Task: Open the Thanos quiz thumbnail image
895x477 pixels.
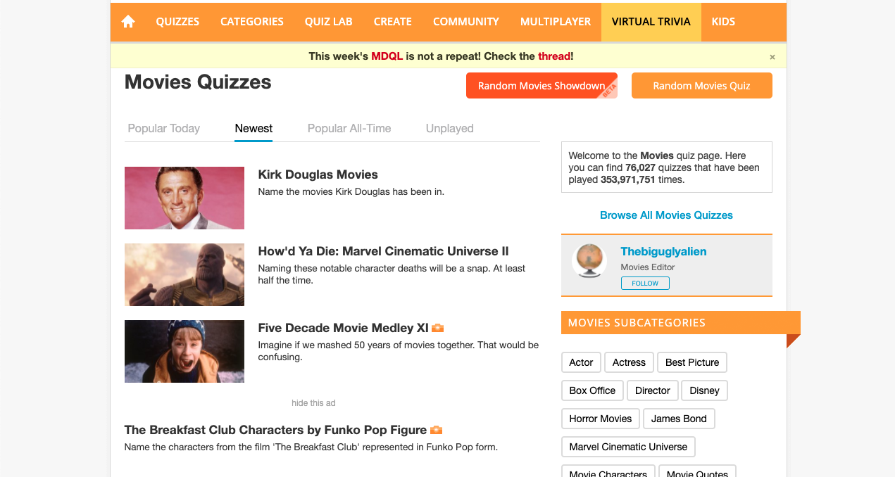Action: coord(184,274)
